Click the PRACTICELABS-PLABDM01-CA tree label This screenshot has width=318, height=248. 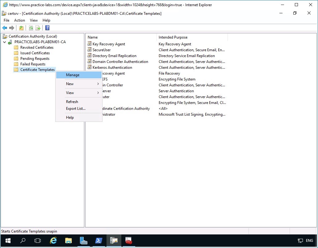coord(40,42)
